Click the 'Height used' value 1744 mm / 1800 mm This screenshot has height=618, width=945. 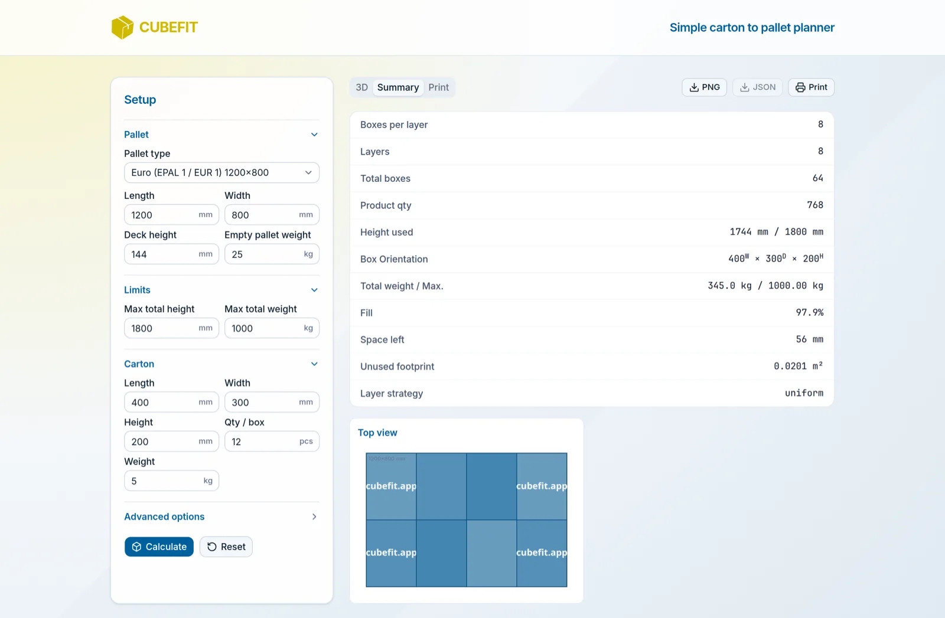(776, 232)
